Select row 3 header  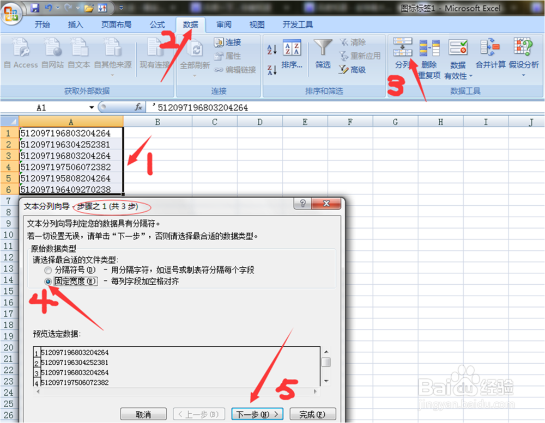[x=9, y=156]
